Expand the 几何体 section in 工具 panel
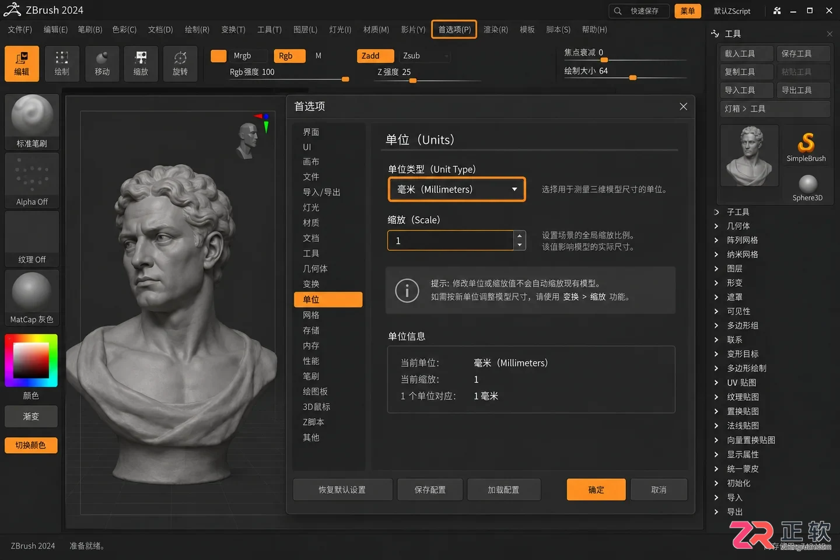Image resolution: width=840 pixels, height=560 pixels. [x=738, y=226]
